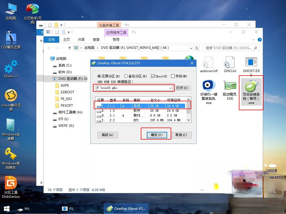Expand the explorer ribbon chevron
The image size is (286, 214).
click(254, 40)
